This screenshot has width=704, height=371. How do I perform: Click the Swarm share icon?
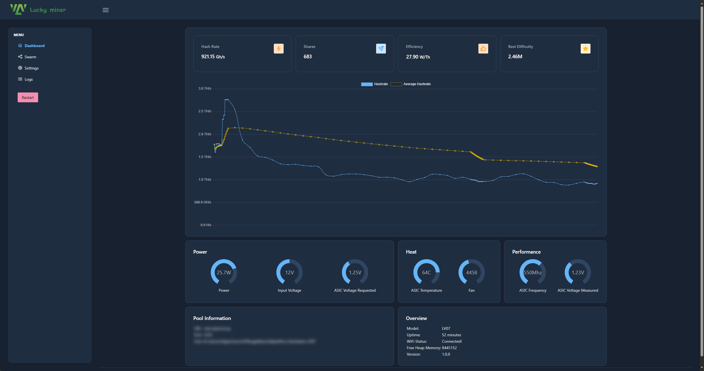[x=20, y=57]
